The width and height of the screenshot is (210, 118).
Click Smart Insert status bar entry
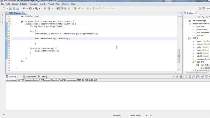tap(135, 115)
